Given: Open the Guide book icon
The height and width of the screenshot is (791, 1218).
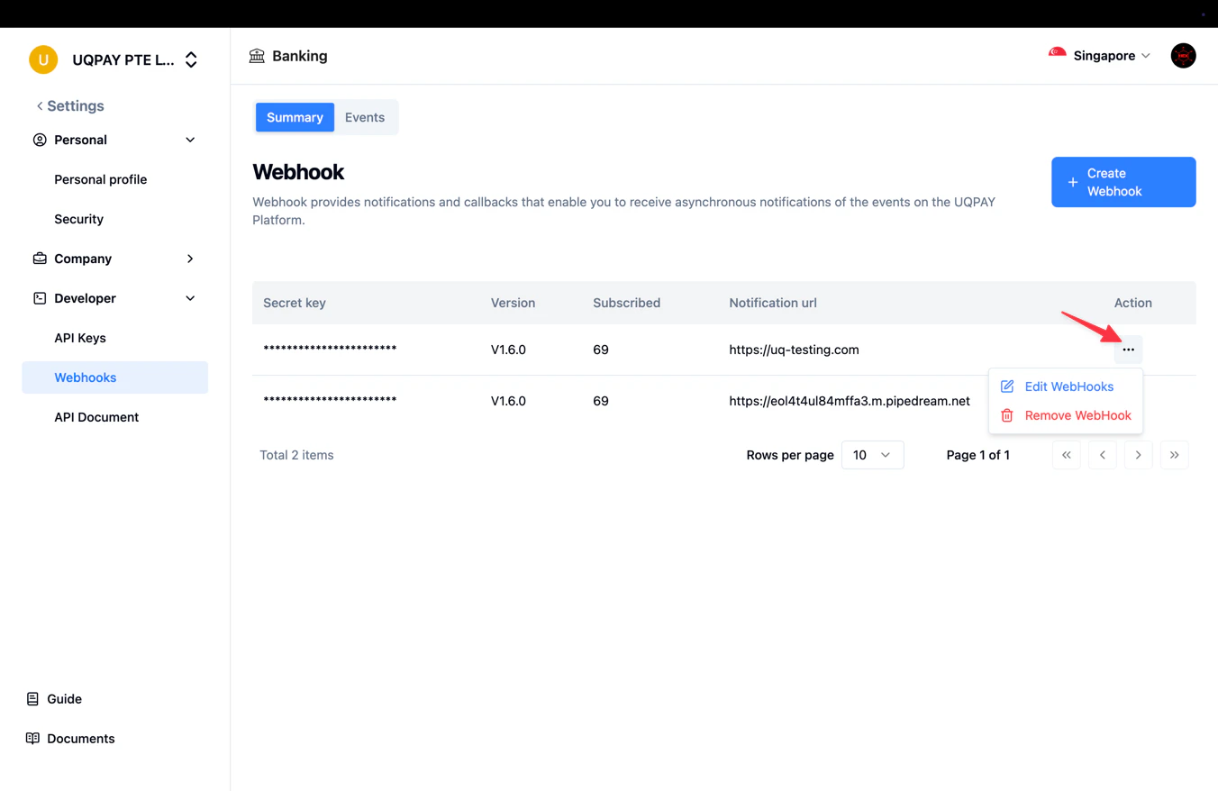Looking at the screenshot, I should 32,698.
